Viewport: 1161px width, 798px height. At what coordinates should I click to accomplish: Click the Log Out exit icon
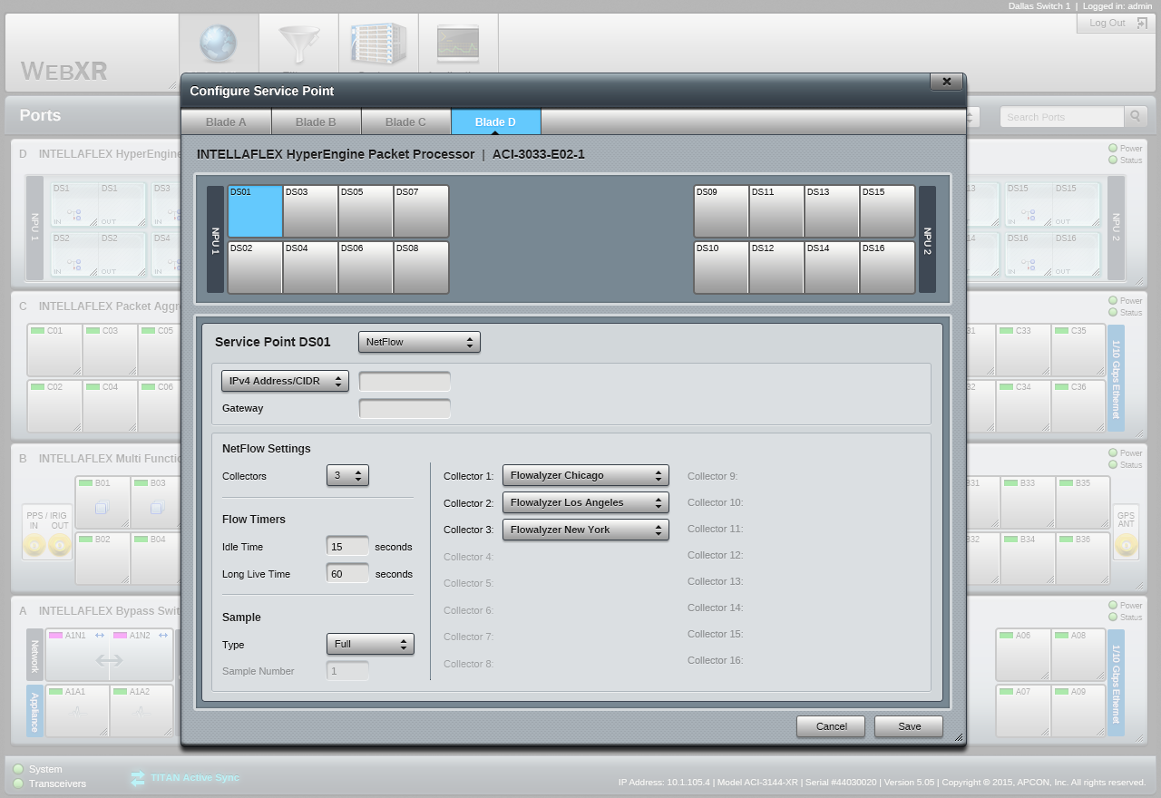[x=1142, y=23]
